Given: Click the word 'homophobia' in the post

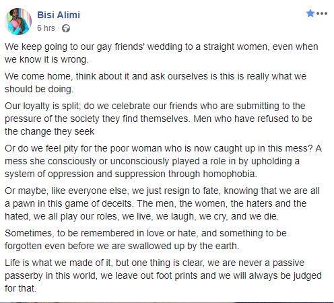Looking at the screenshot, I should pos(230,174).
